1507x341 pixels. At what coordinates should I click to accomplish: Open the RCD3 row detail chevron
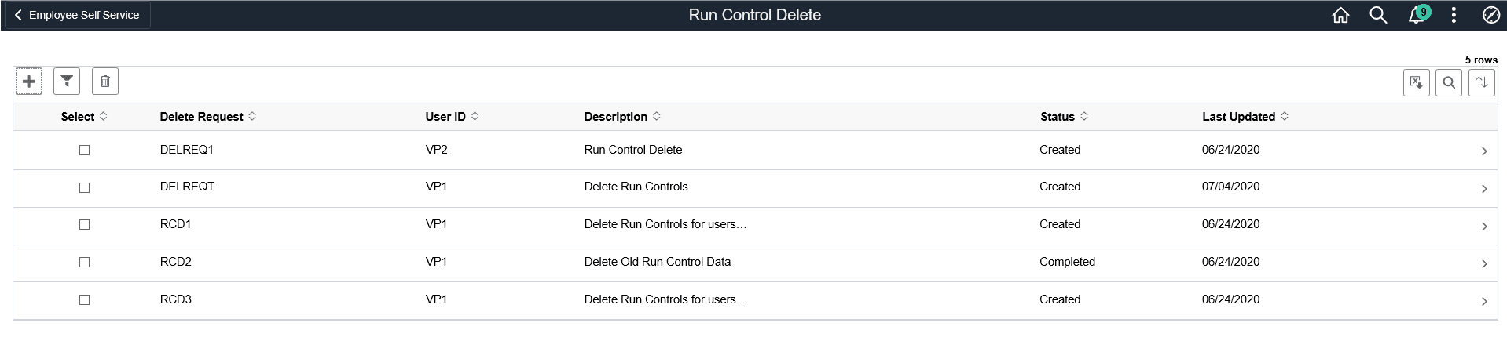point(1483,301)
